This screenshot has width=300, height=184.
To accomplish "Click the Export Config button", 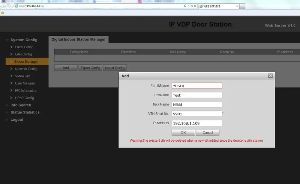I will (x=90, y=68).
